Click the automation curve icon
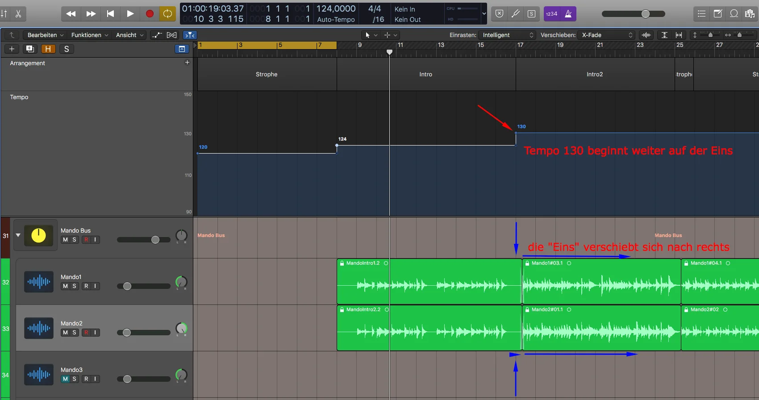This screenshot has height=400, width=759. click(157, 35)
